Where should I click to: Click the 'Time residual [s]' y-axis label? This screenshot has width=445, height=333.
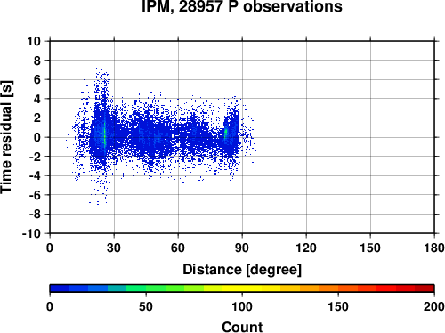tap(6, 137)
